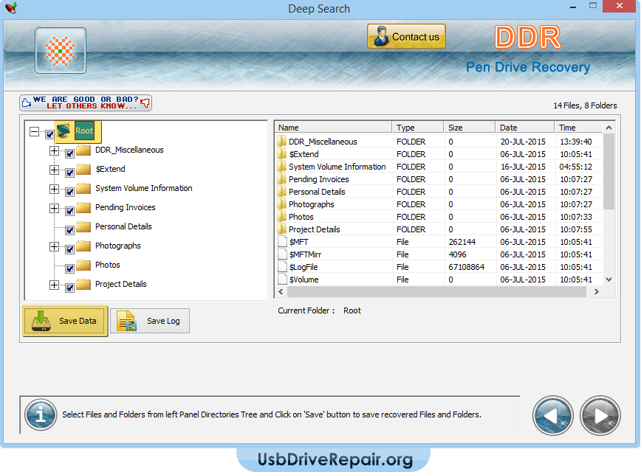Click folder icon of Photos row in list
The height and width of the screenshot is (472, 641).
pos(281,217)
